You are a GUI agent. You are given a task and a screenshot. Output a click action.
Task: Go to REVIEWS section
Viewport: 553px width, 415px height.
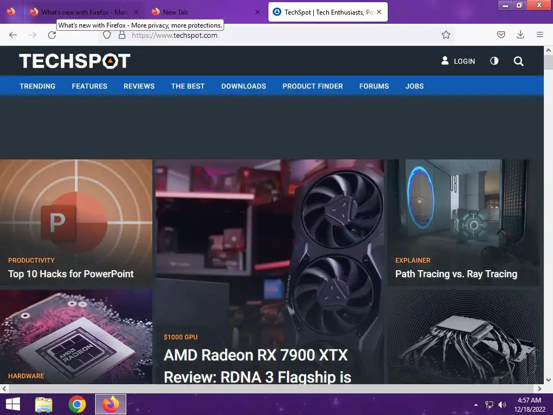(x=139, y=86)
